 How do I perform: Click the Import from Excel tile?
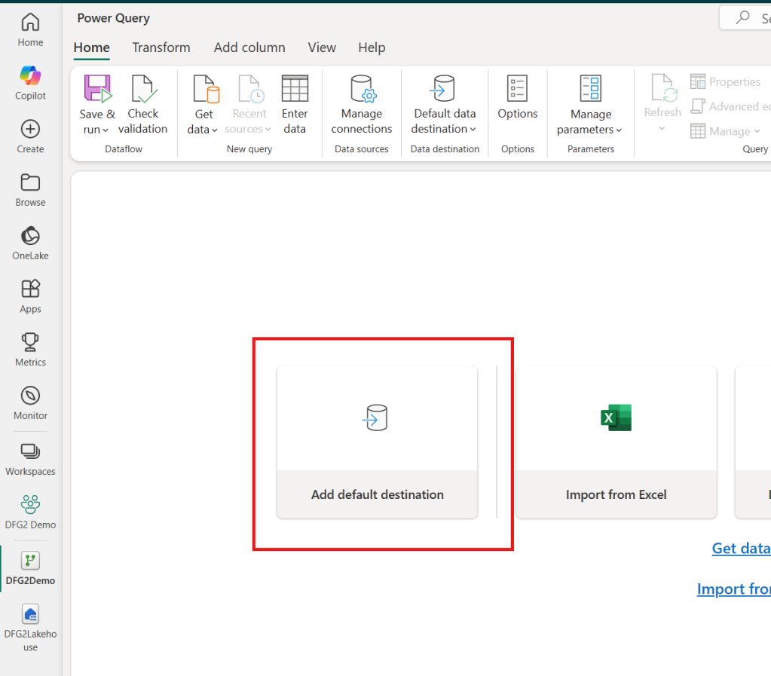616,442
